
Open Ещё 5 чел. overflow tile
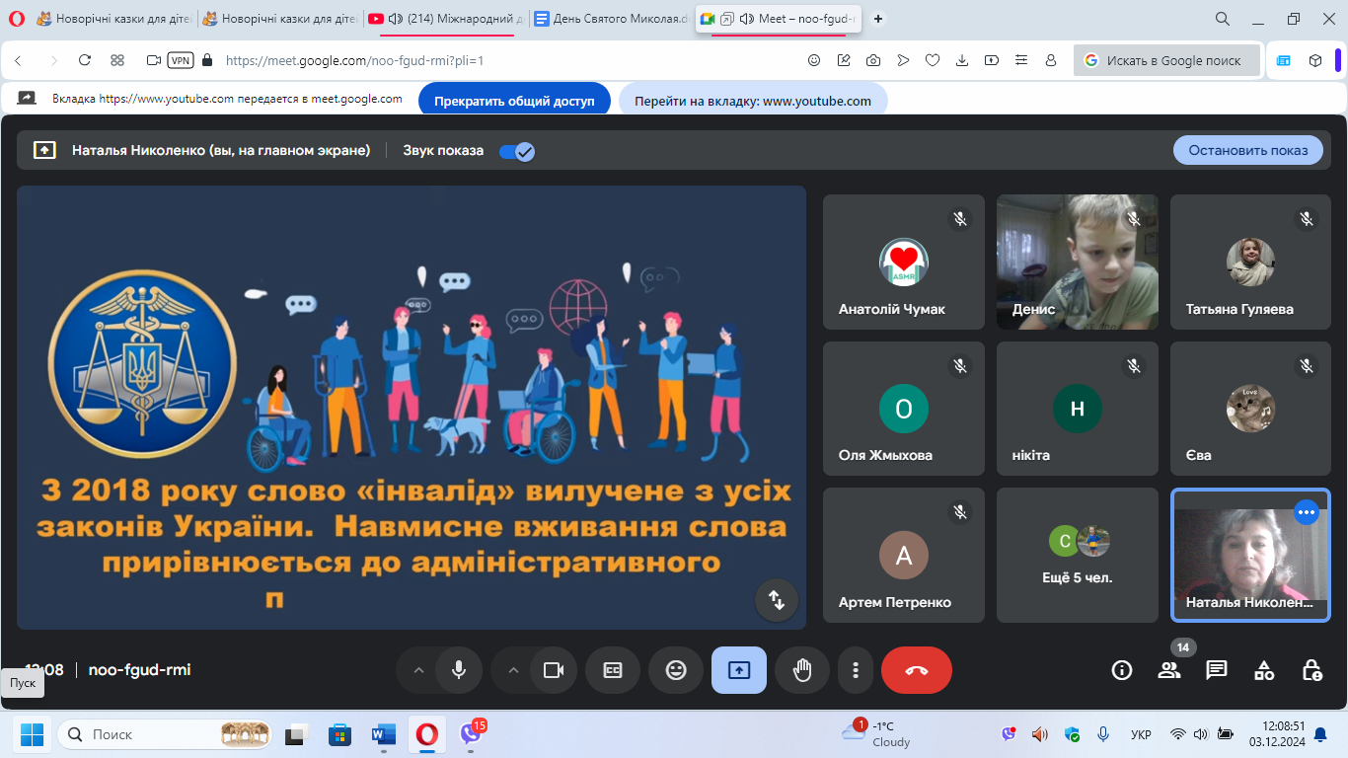(x=1078, y=555)
